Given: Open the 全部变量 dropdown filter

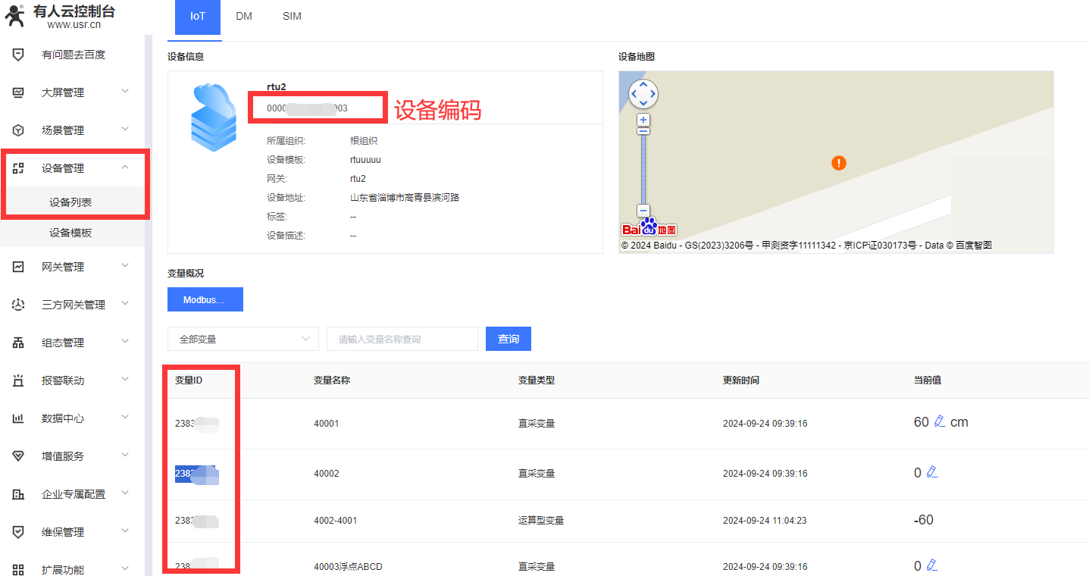Looking at the screenshot, I should 243,340.
